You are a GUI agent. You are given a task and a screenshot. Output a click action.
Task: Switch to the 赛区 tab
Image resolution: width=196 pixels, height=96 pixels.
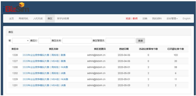tap(50, 19)
